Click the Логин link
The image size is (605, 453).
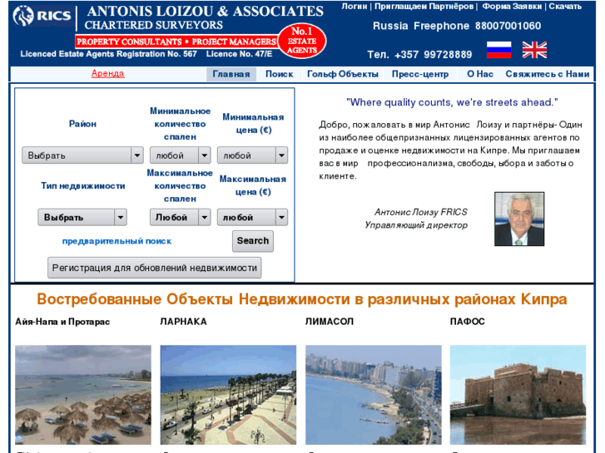(x=355, y=6)
